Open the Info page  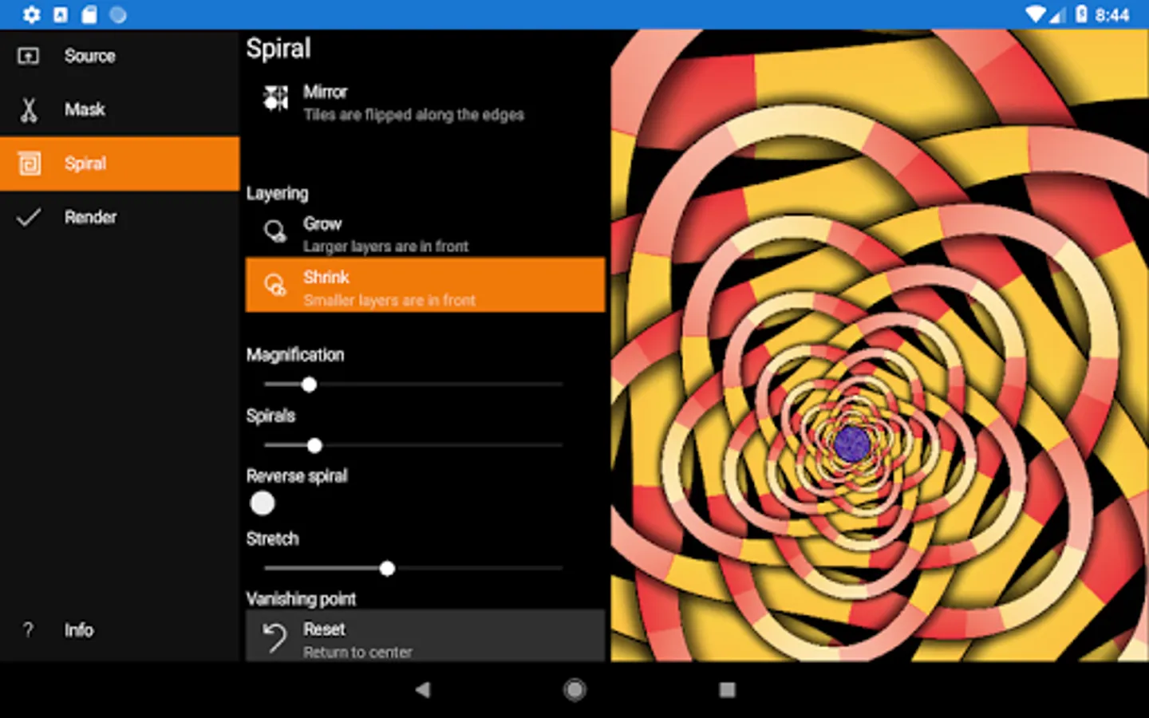pos(120,629)
